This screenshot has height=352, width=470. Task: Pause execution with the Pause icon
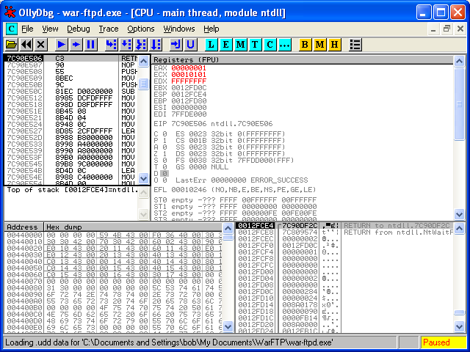[x=91, y=45]
